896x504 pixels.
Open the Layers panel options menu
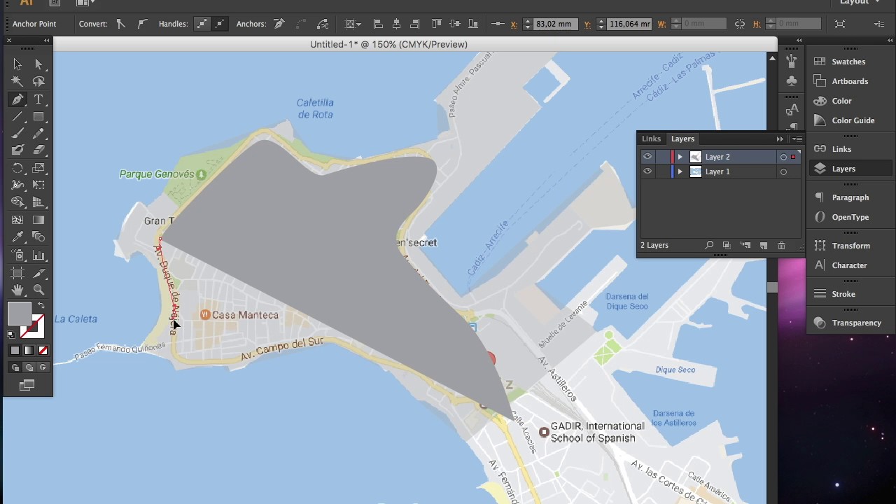tap(797, 139)
